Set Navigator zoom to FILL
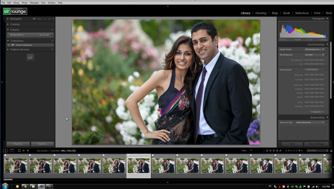 pos(39,18)
